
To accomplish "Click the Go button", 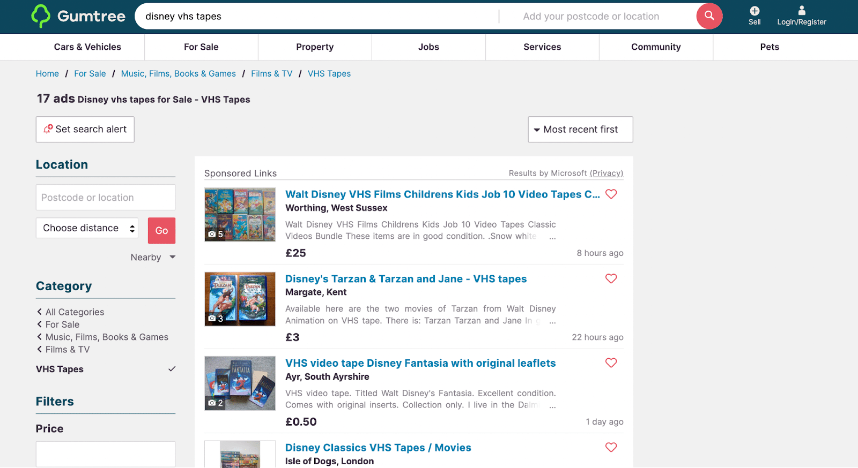I will 161,231.
